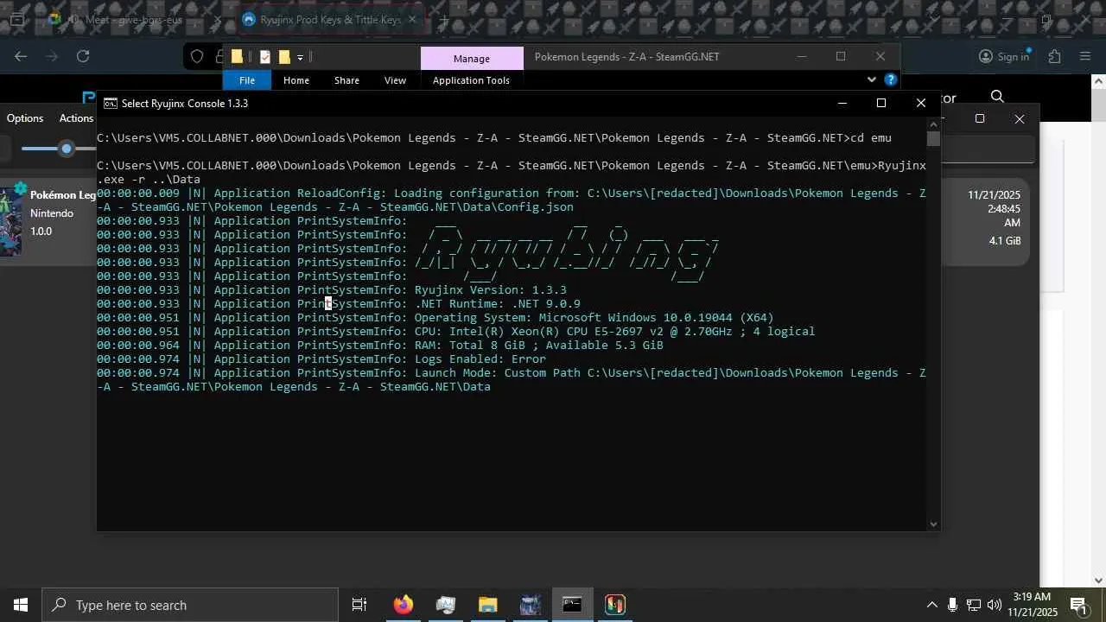Open the taskbar clock showing 3:19 AM
The image size is (1106, 622).
pyautogui.click(x=1033, y=605)
